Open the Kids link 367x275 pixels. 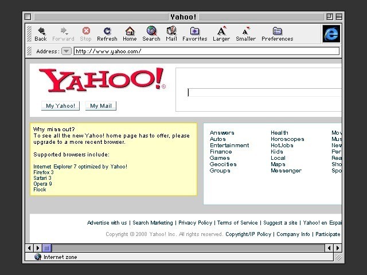click(x=276, y=151)
